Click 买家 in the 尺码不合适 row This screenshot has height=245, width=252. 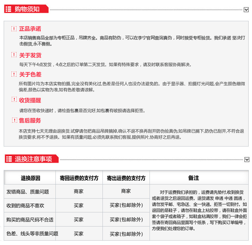(x=79, y=219)
